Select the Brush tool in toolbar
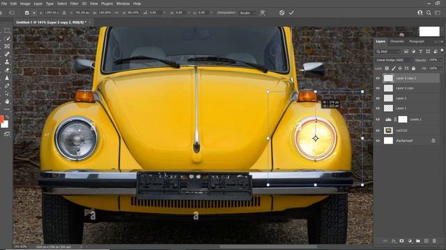Screen dimensions: 446x250 [x=8, y=38]
